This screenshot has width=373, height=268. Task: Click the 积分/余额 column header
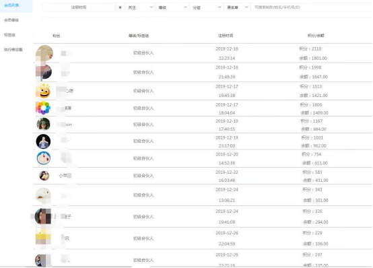[316, 36]
